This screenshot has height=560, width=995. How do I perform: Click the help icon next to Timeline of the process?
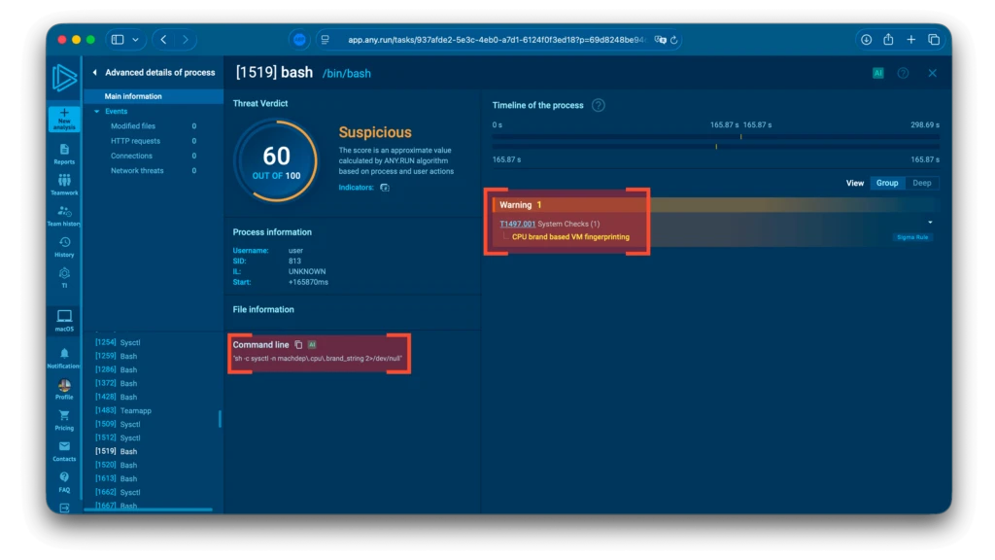[599, 105]
